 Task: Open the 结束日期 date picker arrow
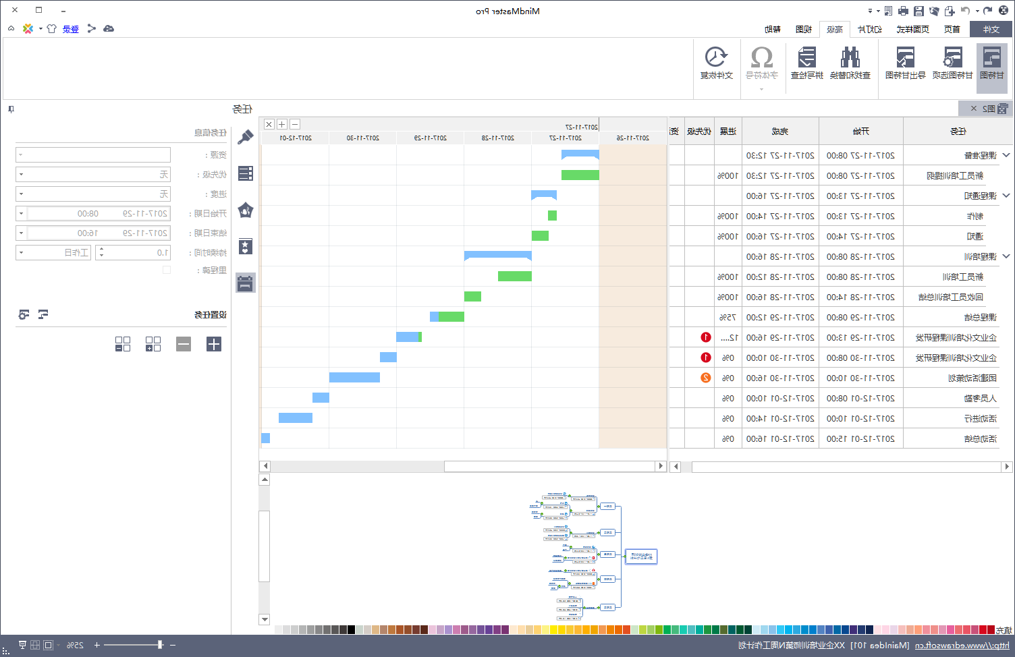pyautogui.click(x=21, y=233)
